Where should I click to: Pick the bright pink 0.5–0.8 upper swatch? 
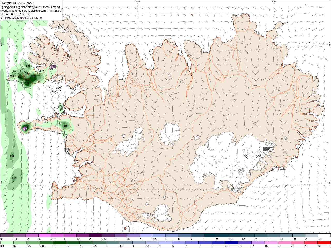(x=44, y=235)
